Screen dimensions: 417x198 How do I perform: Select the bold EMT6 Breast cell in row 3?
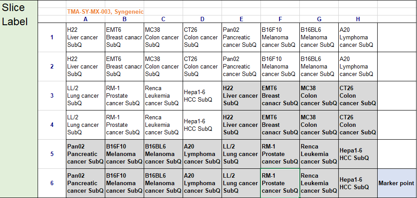point(280,95)
